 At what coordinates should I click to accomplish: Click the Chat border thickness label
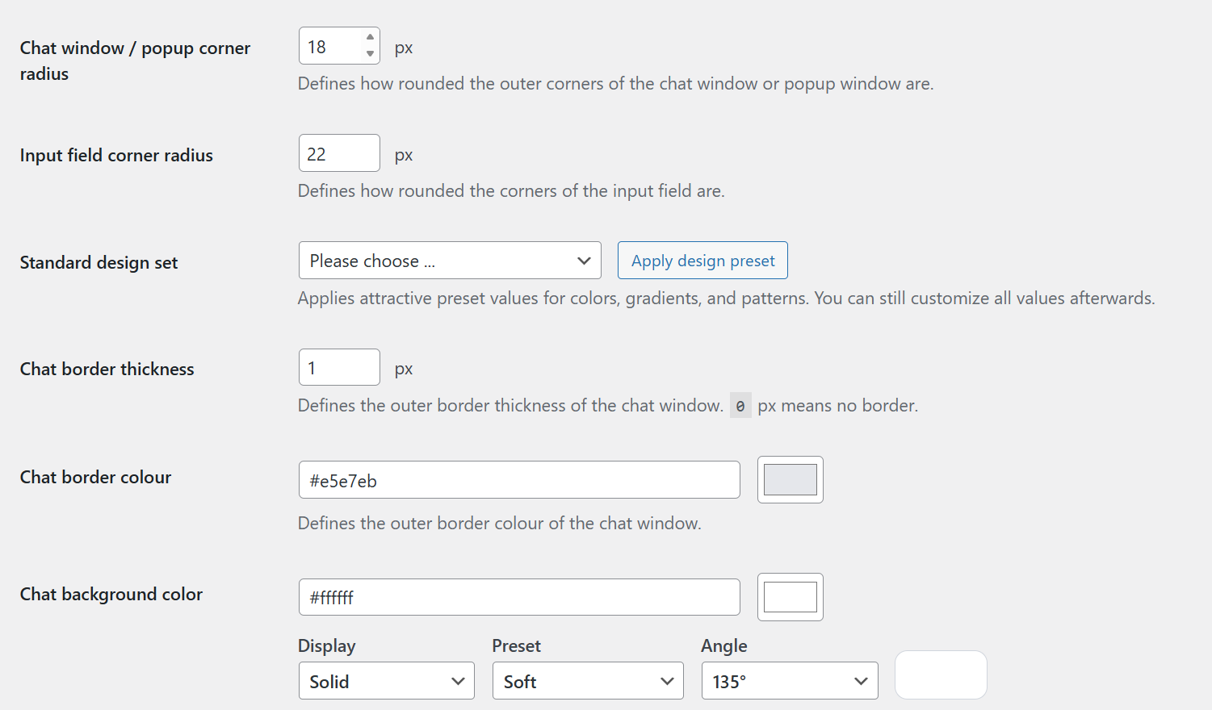coord(107,369)
